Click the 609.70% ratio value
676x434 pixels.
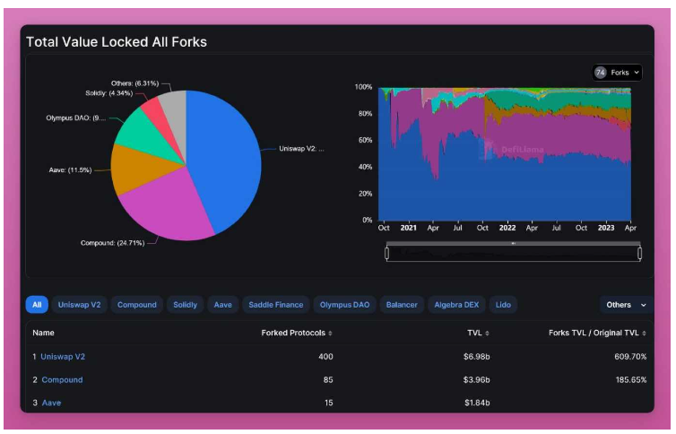(x=630, y=357)
